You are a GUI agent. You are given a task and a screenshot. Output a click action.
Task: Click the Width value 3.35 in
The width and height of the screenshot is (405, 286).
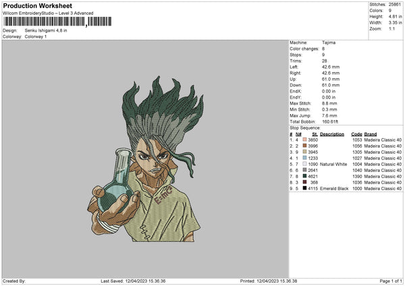pos(395,23)
